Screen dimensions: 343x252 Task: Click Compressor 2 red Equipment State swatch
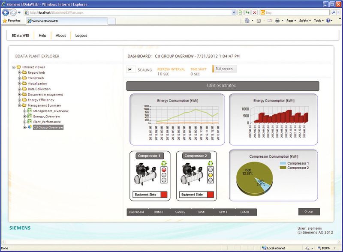pos(211,195)
